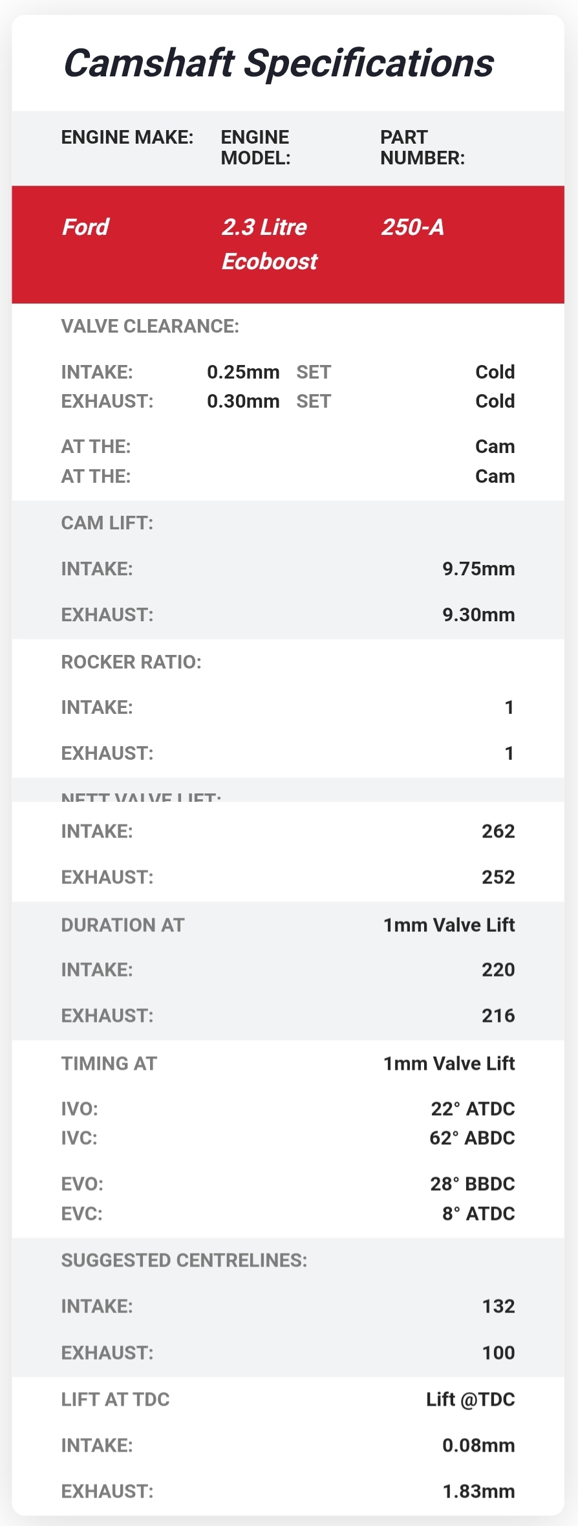Click part number 250-A

[412, 227]
